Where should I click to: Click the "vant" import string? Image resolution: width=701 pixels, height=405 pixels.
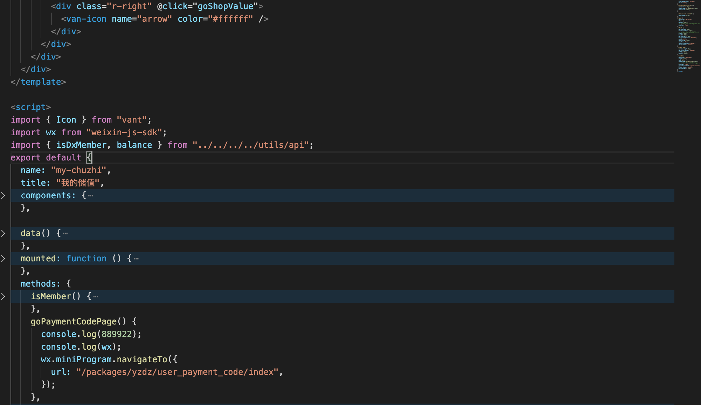pos(132,120)
